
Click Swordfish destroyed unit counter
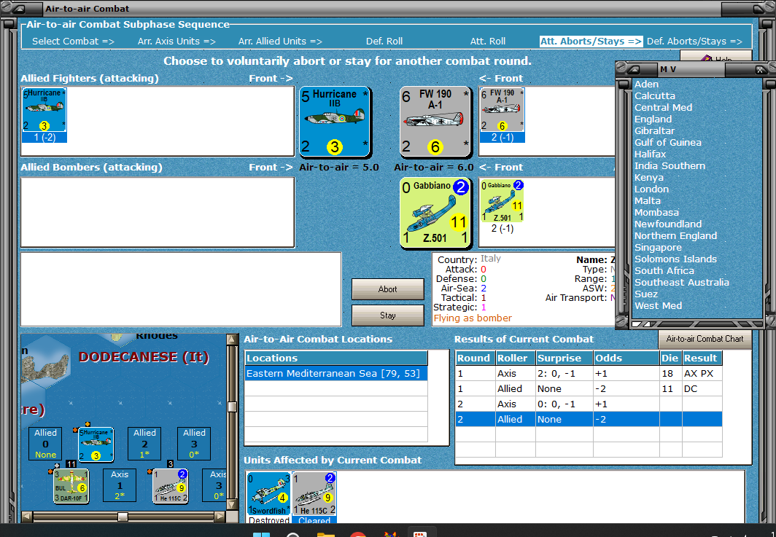(x=268, y=493)
